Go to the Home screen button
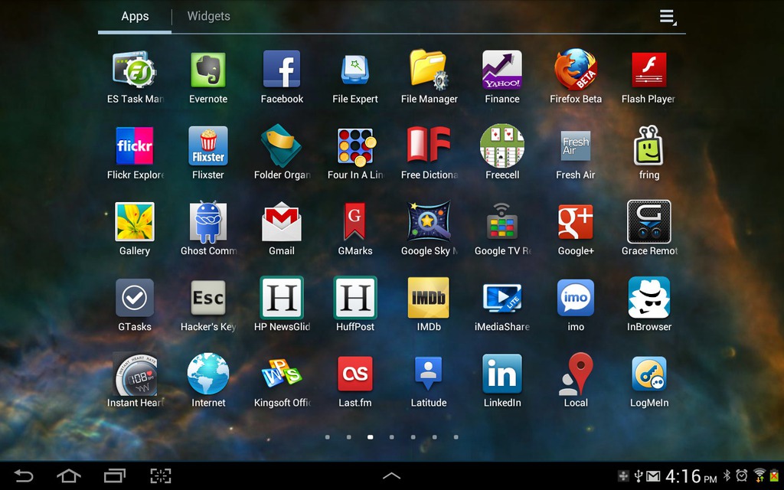This screenshot has height=490, width=784. (x=69, y=475)
